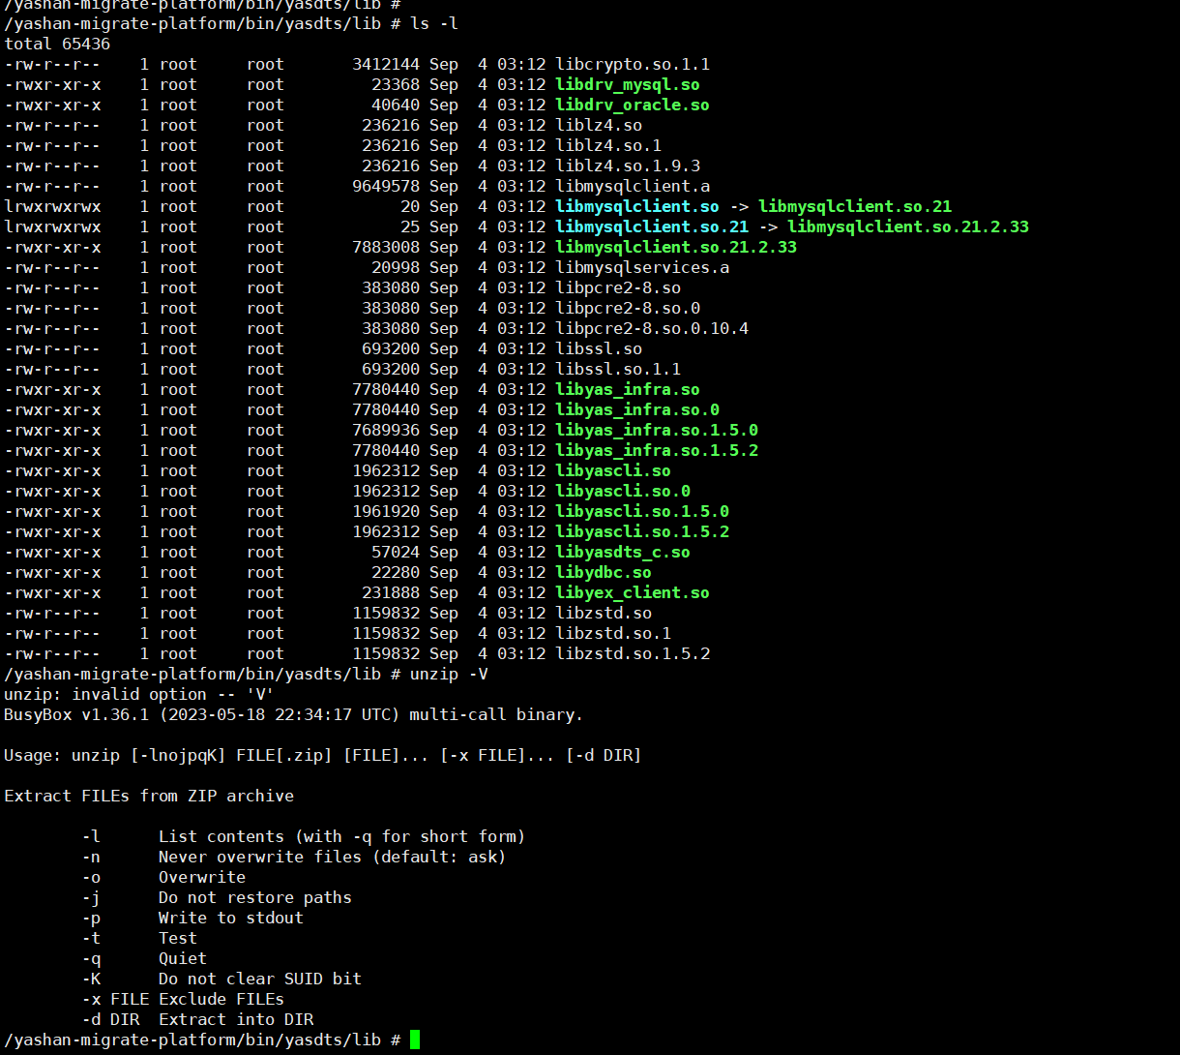Click the 'total 65436' line
Screen dimensions: 1180x1055
pyautogui.click(x=57, y=44)
